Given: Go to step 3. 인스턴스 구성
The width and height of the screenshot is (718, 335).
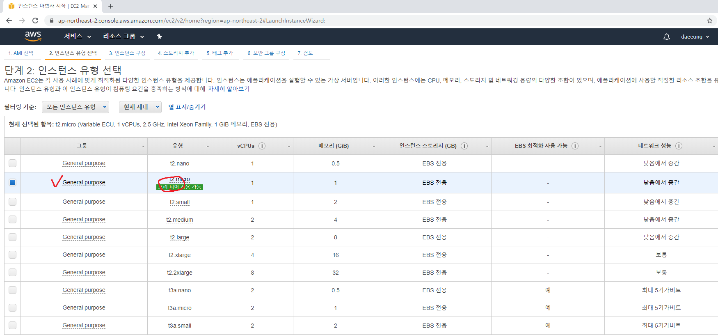Looking at the screenshot, I should (x=127, y=53).
